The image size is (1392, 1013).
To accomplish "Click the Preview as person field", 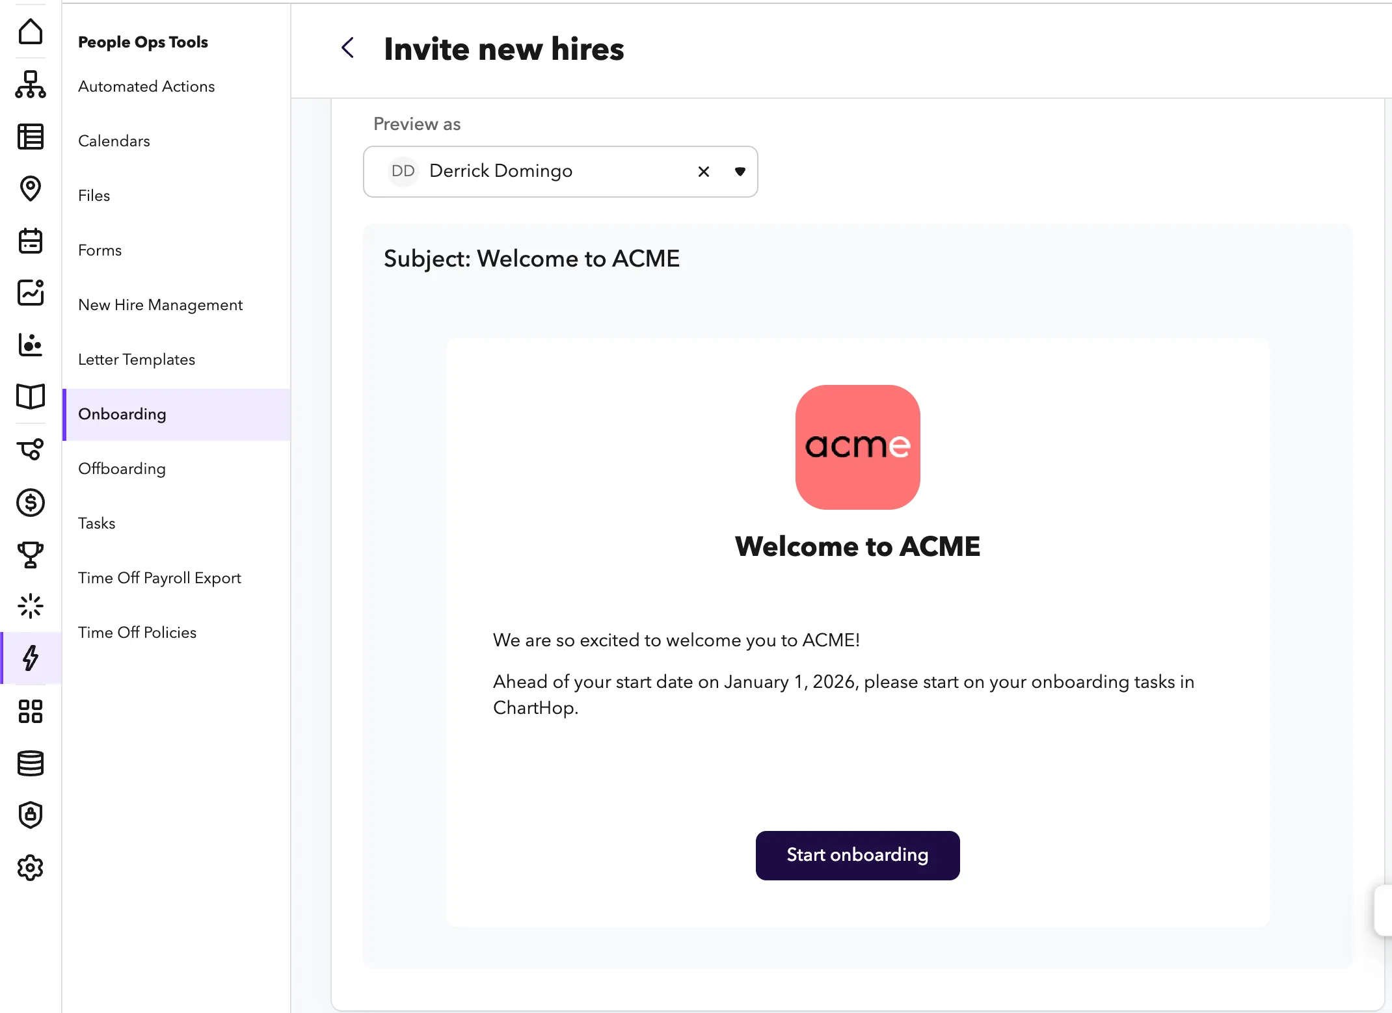I will pyautogui.click(x=561, y=172).
